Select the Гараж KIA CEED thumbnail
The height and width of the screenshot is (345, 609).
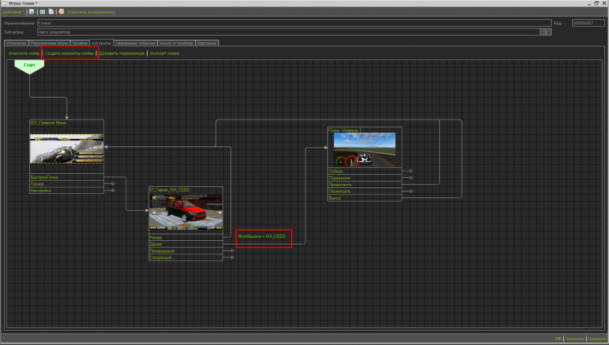coord(186,212)
